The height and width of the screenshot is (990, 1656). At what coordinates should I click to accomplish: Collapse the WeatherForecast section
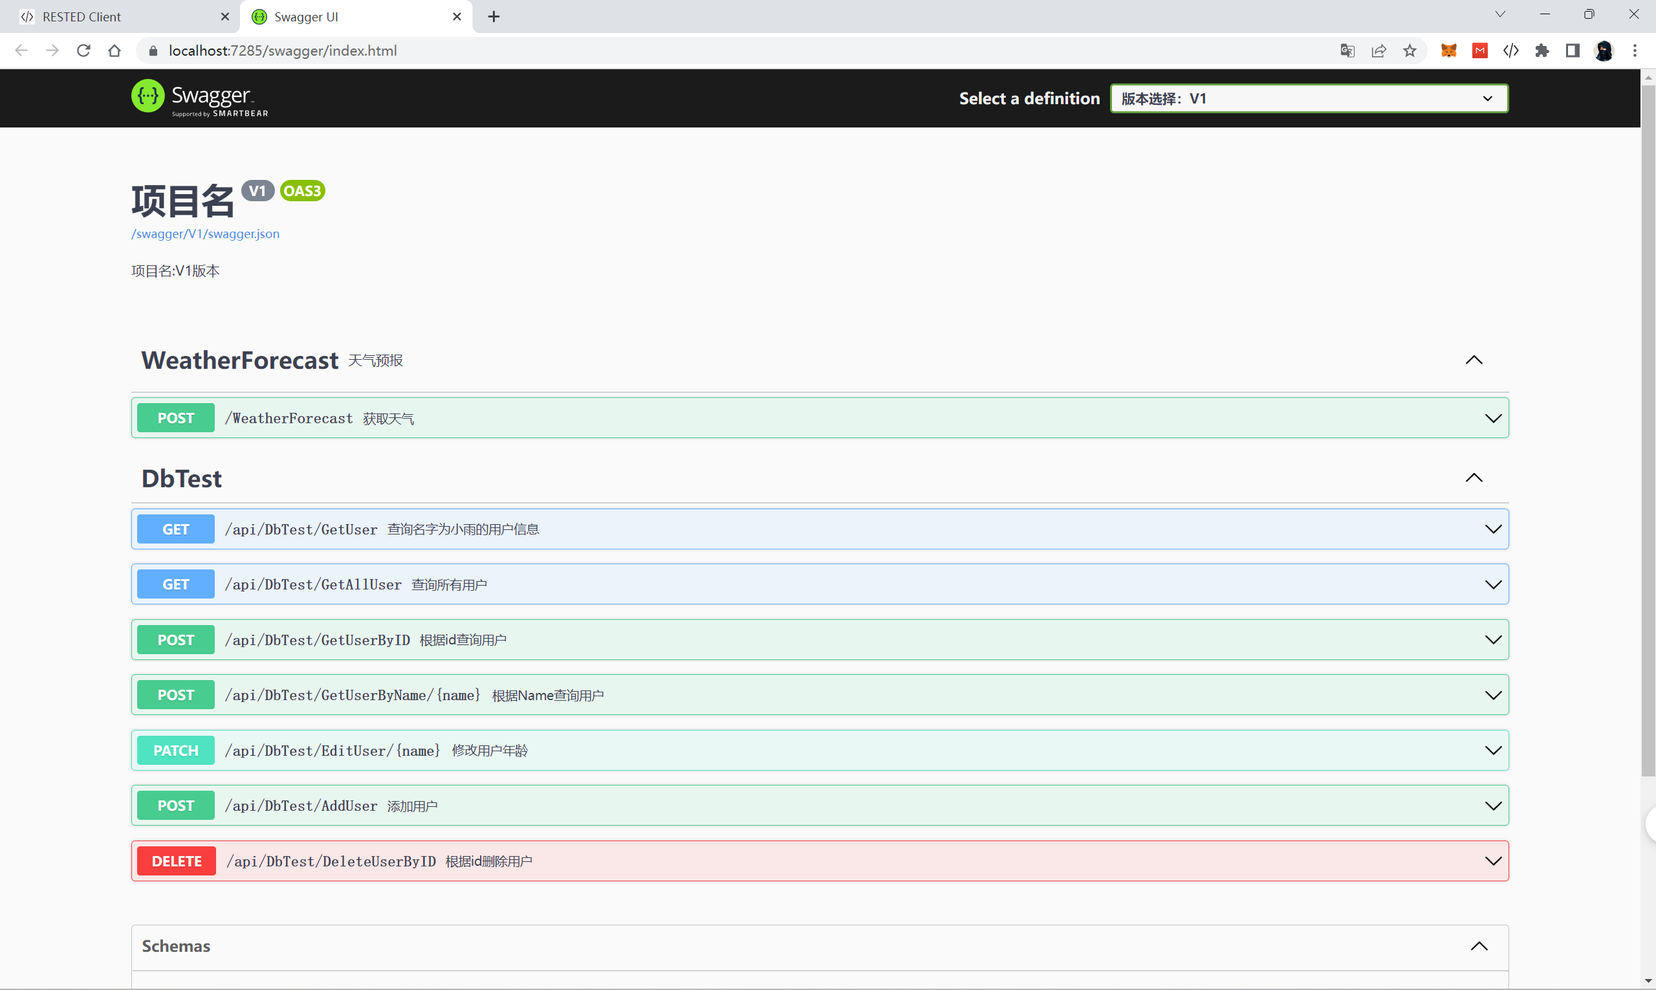(1474, 360)
